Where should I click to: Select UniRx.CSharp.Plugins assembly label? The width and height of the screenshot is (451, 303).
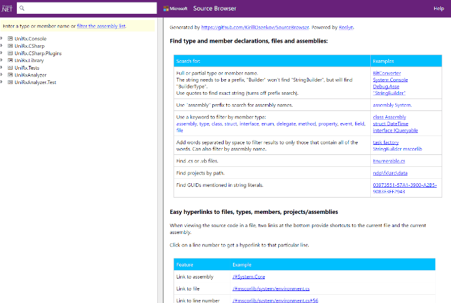[38, 53]
